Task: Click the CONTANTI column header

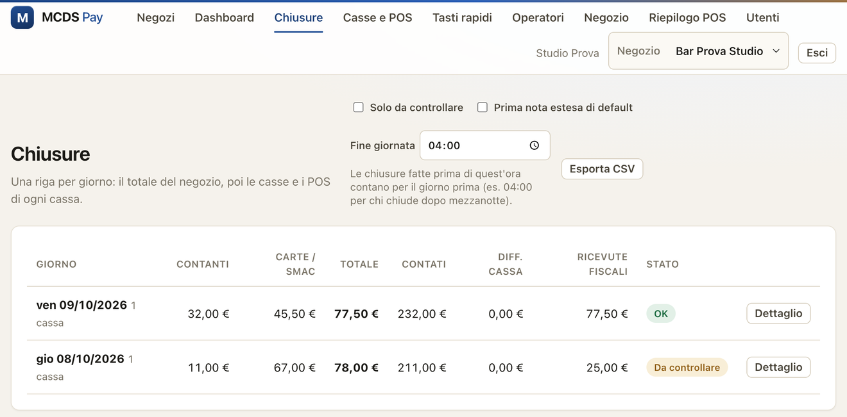Action: tap(203, 264)
